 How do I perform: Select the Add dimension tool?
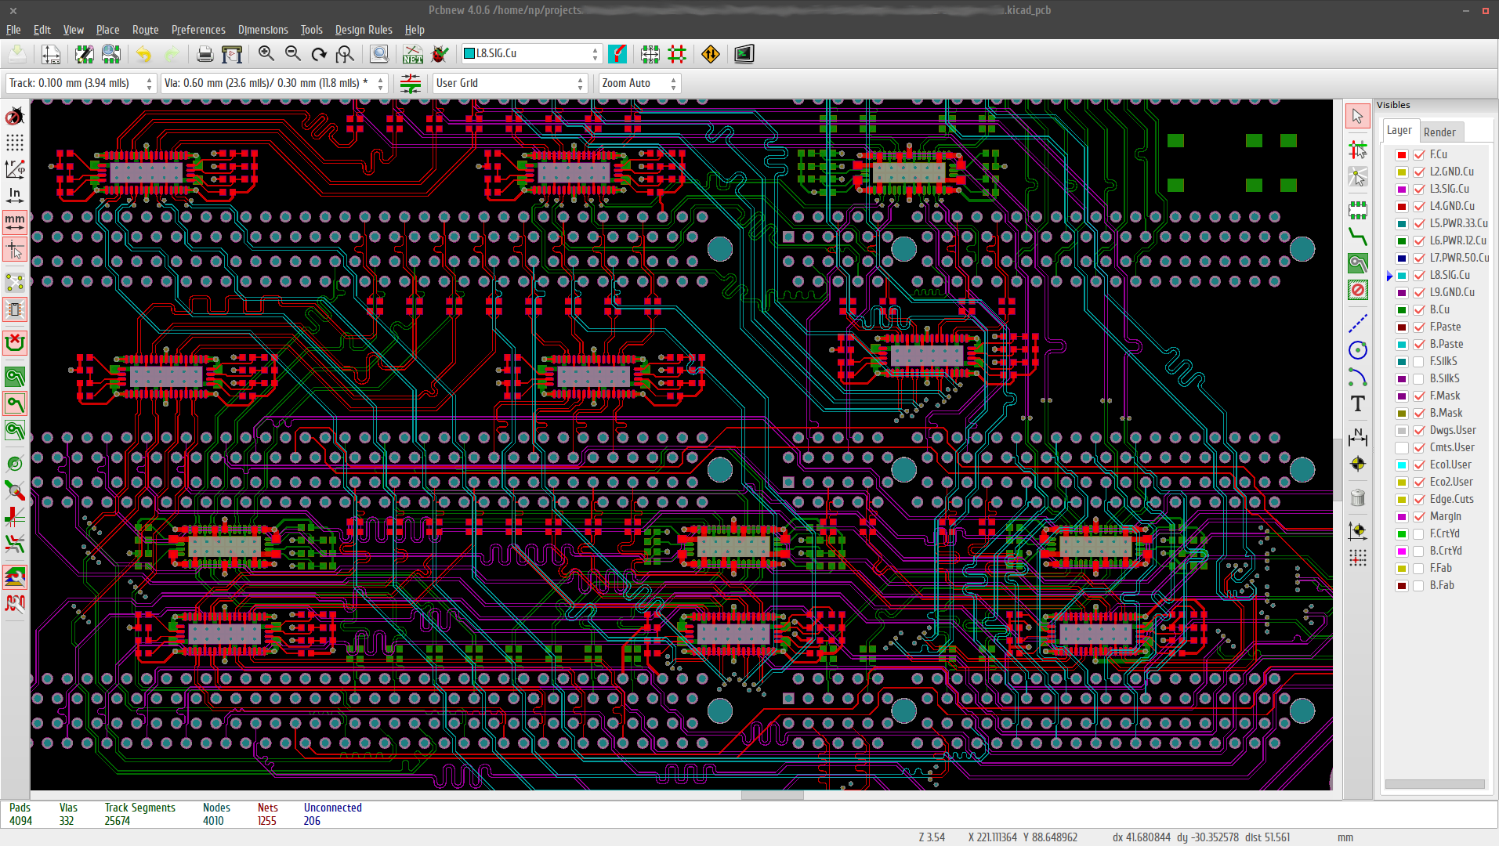pos(1358,436)
